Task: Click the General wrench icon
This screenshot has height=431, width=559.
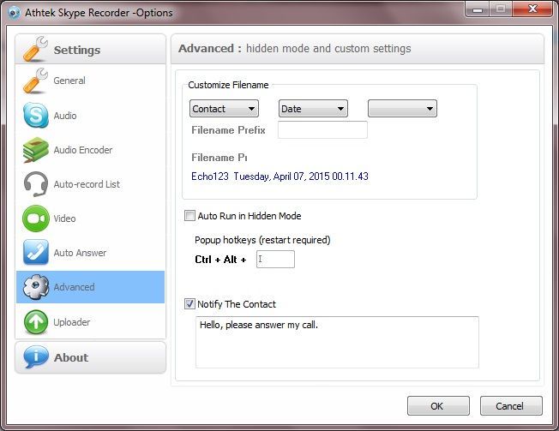Action: (x=35, y=81)
